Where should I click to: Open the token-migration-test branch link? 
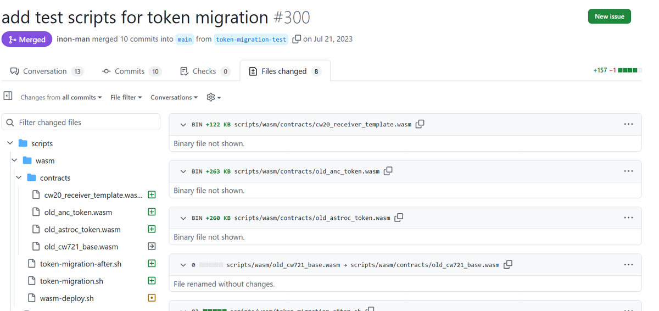pyautogui.click(x=251, y=39)
